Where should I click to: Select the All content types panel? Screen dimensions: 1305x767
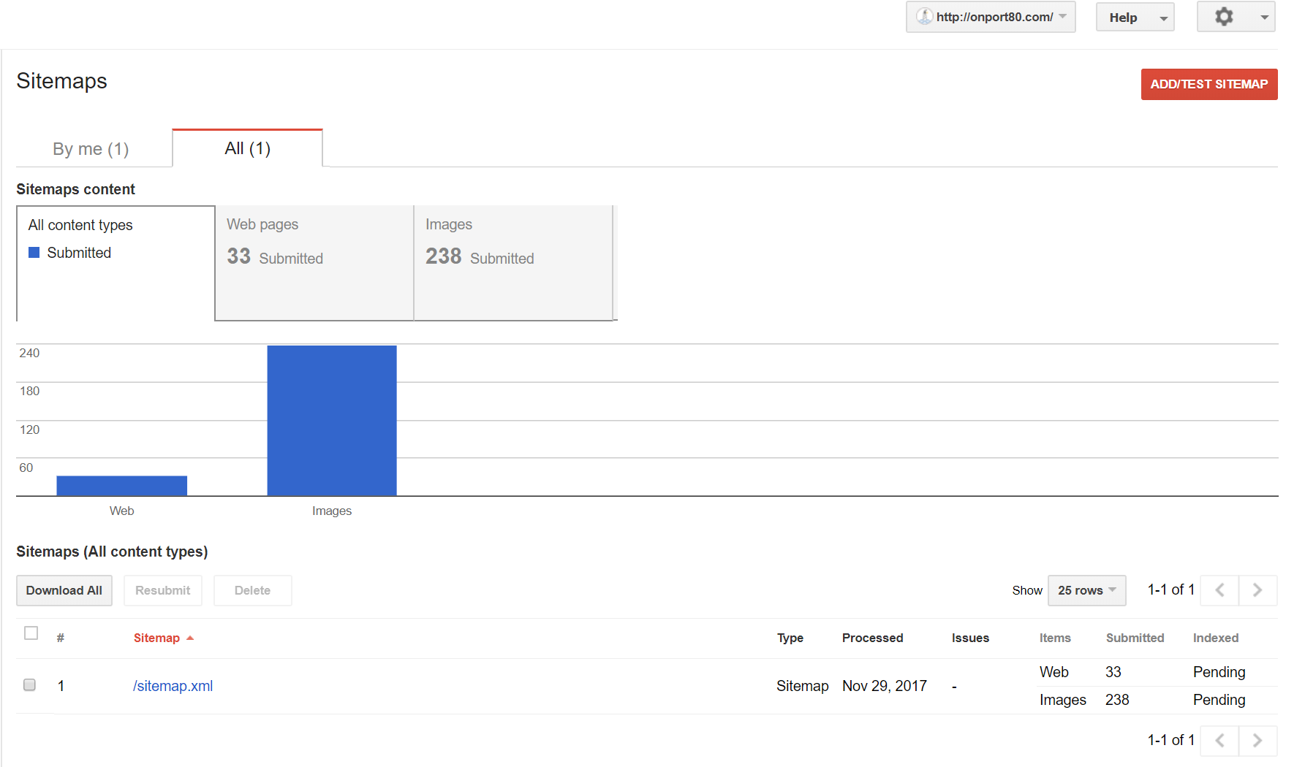[116, 263]
